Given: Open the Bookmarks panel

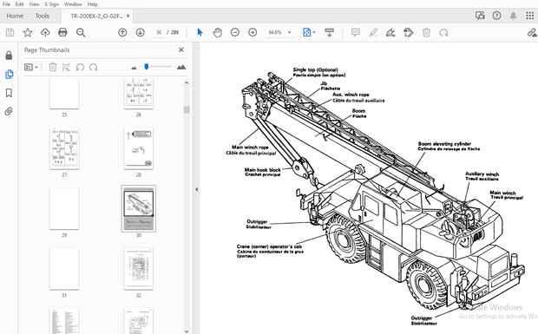Looking at the screenshot, I should coord(9,93).
